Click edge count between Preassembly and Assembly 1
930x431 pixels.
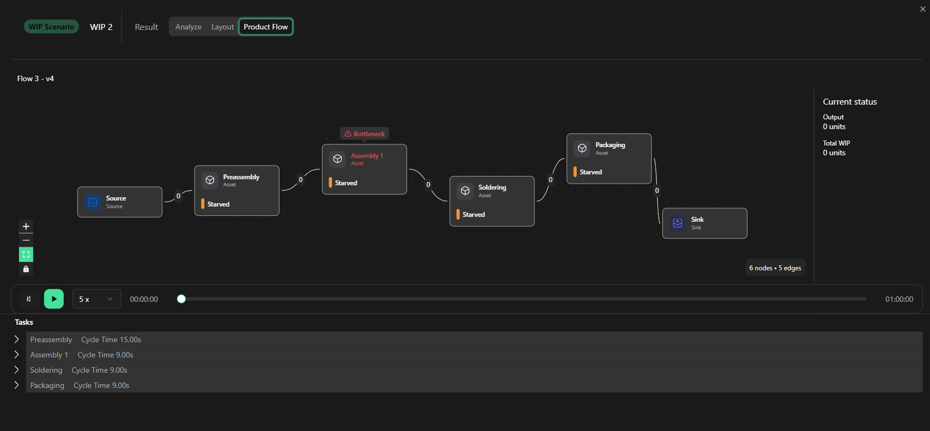tap(301, 180)
